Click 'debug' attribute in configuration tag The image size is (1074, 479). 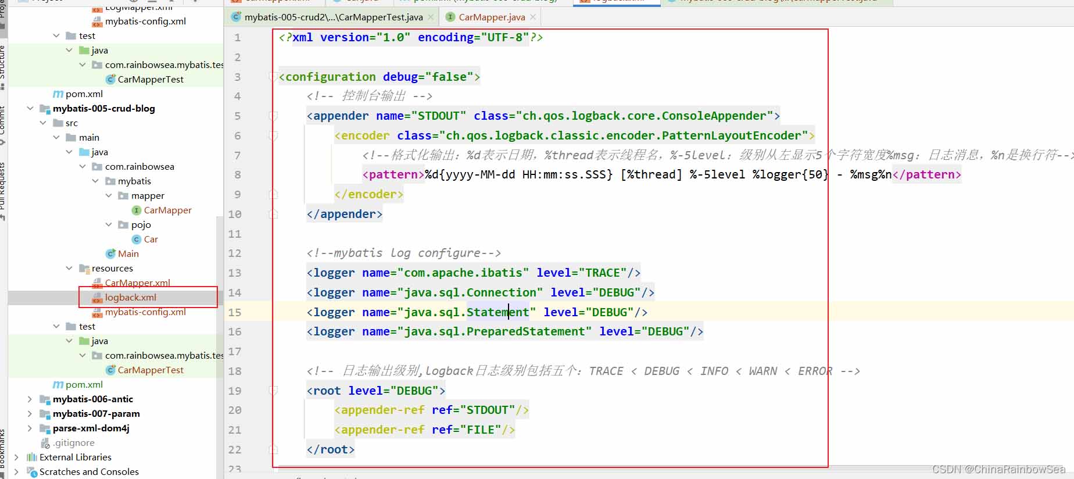click(400, 77)
